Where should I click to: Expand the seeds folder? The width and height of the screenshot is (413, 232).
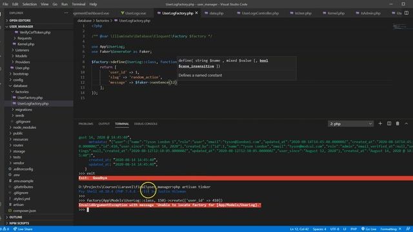[x=19, y=115]
